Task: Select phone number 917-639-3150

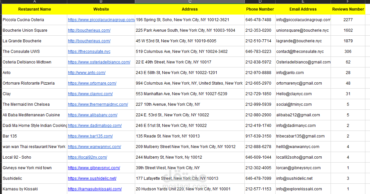Action: click(x=260, y=136)
